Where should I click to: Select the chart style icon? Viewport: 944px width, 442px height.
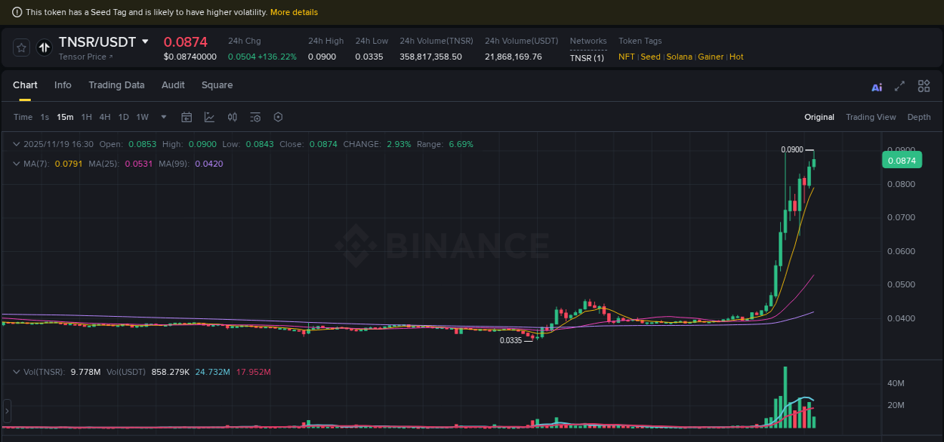(x=209, y=117)
